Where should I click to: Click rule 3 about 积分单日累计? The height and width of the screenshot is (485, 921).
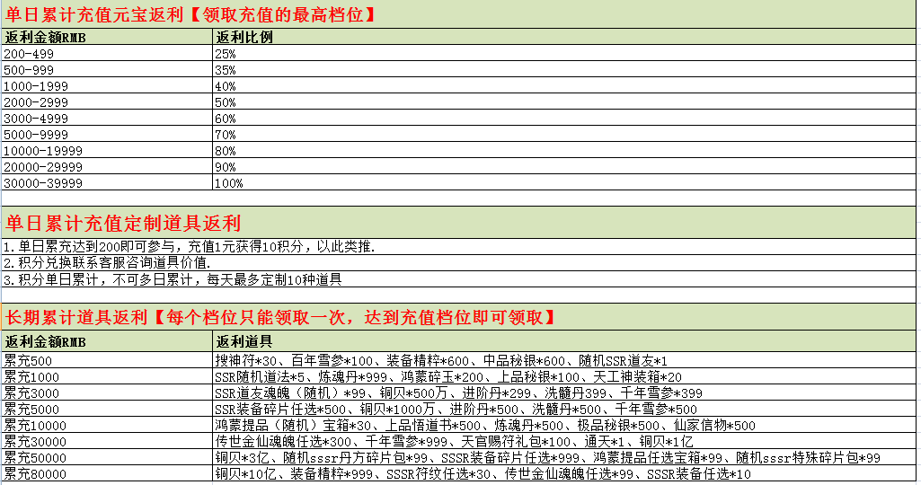458,279
